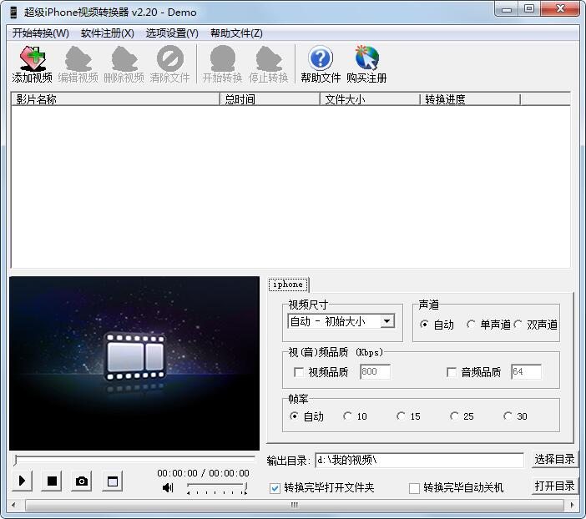This screenshot has height=519, width=586.
Task: Click the volume slider track
Action: (x=217, y=486)
